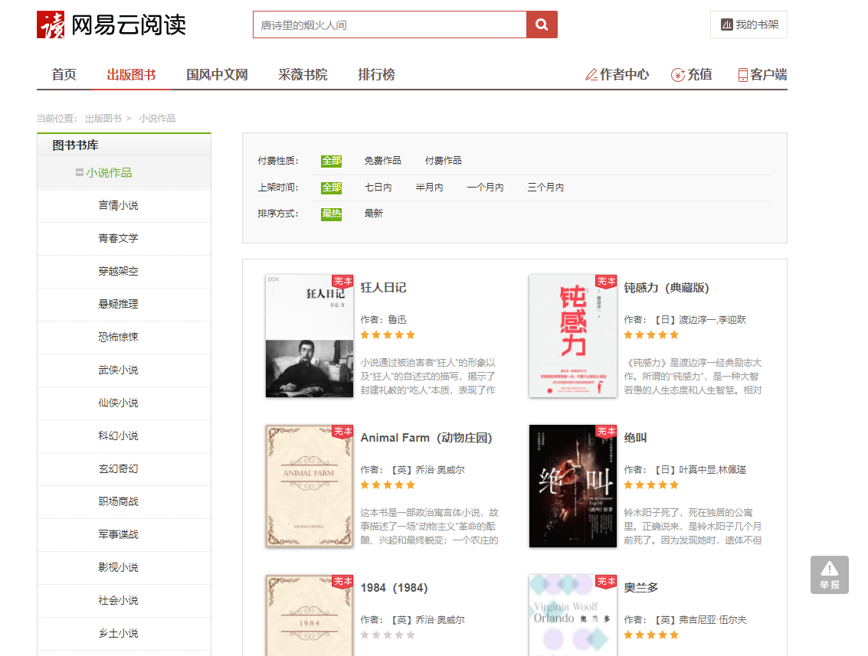Open 悬疑推理 category
Viewport: 868px width, 656px height.
click(119, 304)
